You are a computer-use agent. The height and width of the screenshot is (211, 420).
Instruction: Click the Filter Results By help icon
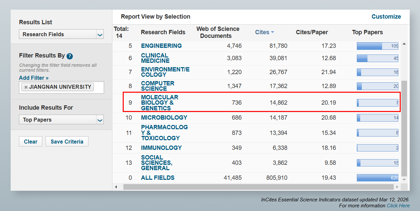[70, 56]
